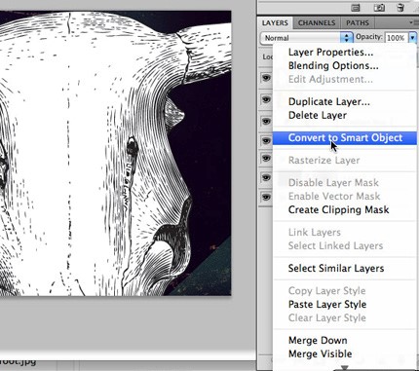Click the greyed Select Linked Layers entry
The image size is (419, 371).
(x=345, y=246)
